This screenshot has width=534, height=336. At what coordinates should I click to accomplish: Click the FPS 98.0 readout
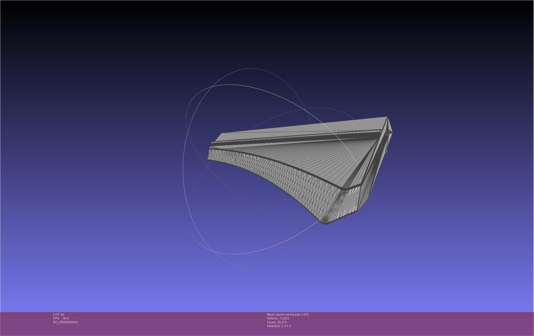click(61, 318)
